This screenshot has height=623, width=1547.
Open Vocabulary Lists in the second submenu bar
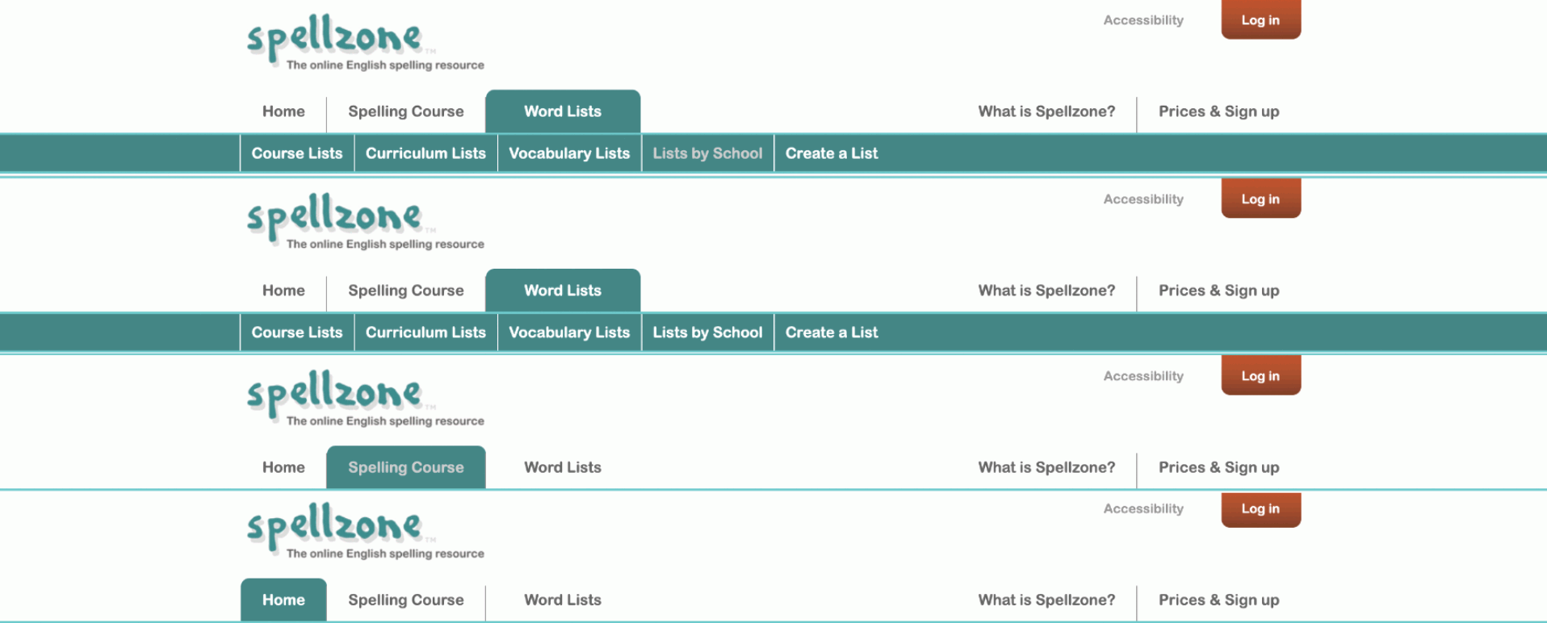click(569, 332)
